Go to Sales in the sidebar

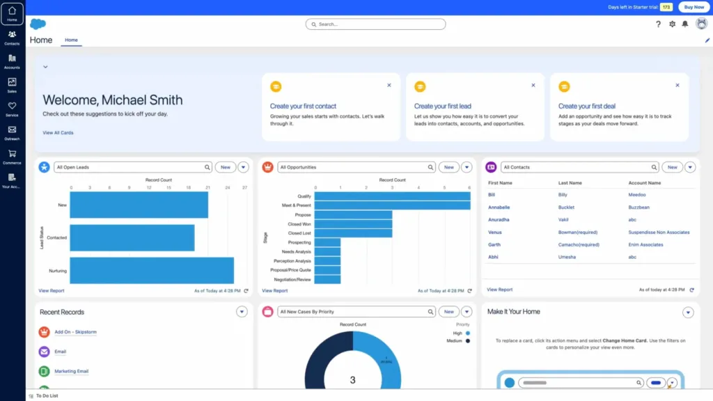12,85
